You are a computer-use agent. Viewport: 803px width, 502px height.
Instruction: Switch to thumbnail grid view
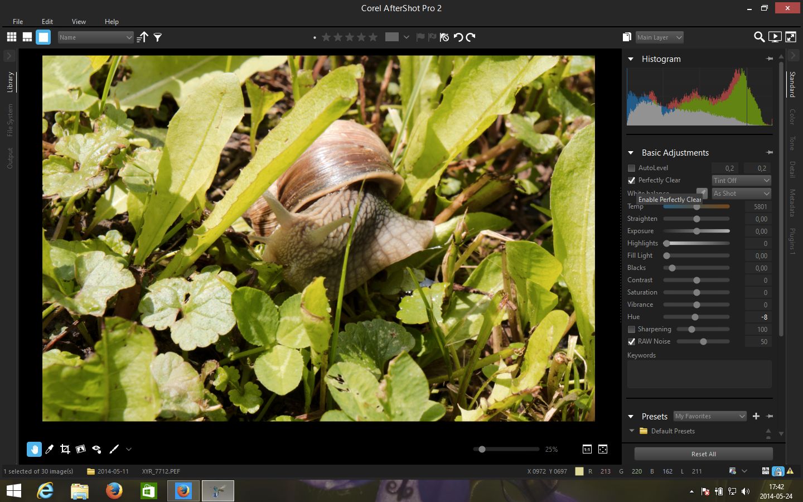click(11, 37)
